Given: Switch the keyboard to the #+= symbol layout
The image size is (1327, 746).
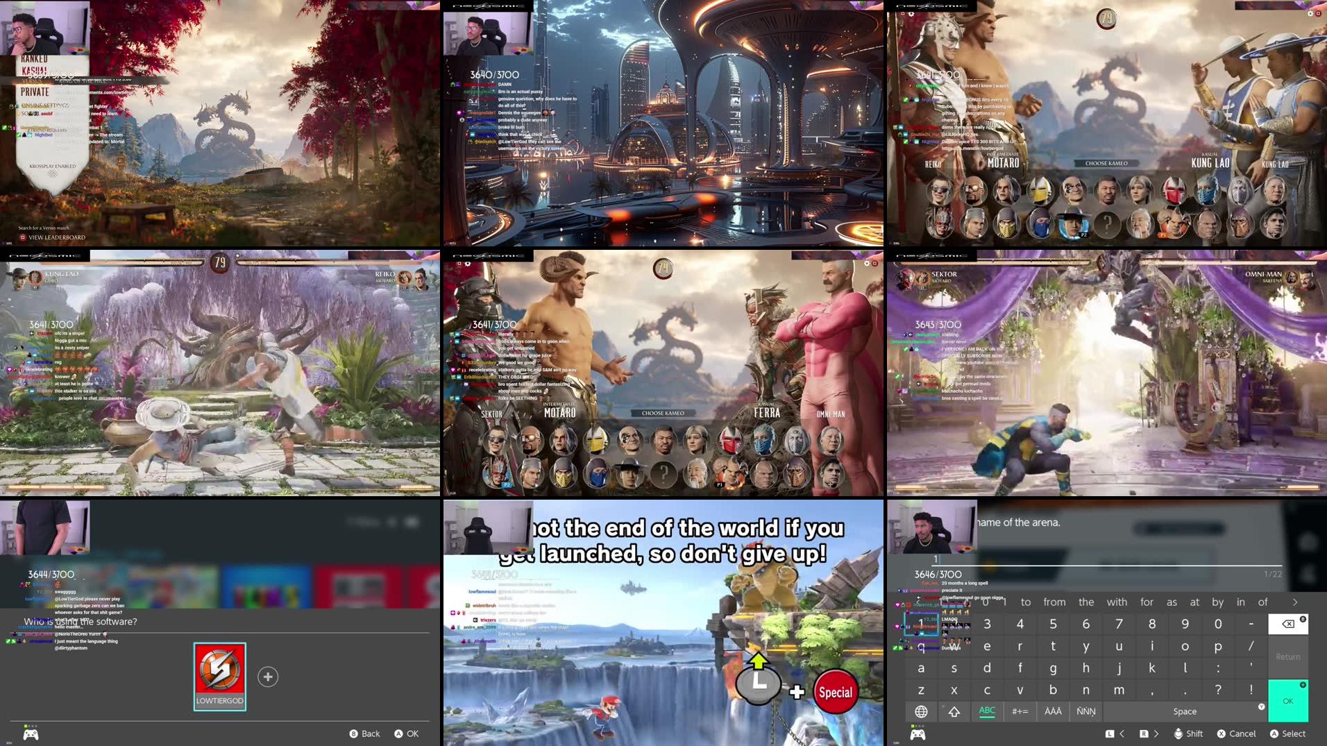Looking at the screenshot, I should click(x=1020, y=711).
